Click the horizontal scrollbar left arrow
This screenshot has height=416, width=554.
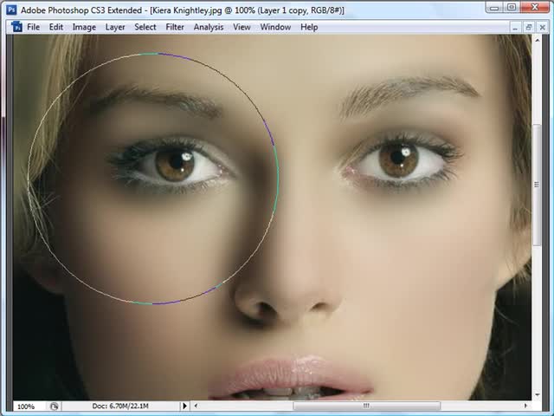click(196, 406)
